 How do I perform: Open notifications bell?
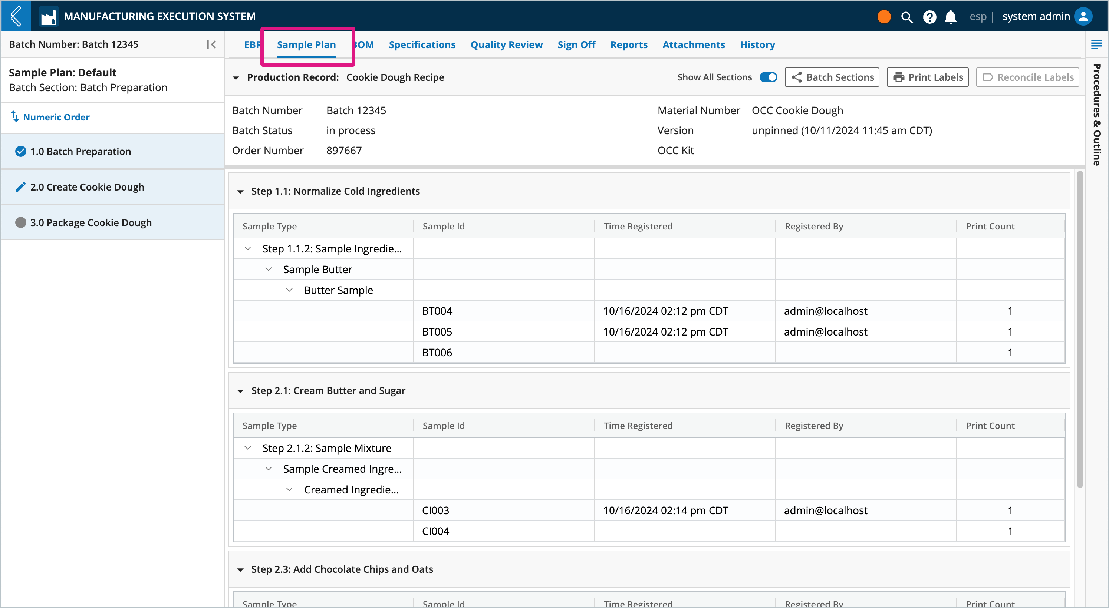pyautogui.click(x=951, y=17)
